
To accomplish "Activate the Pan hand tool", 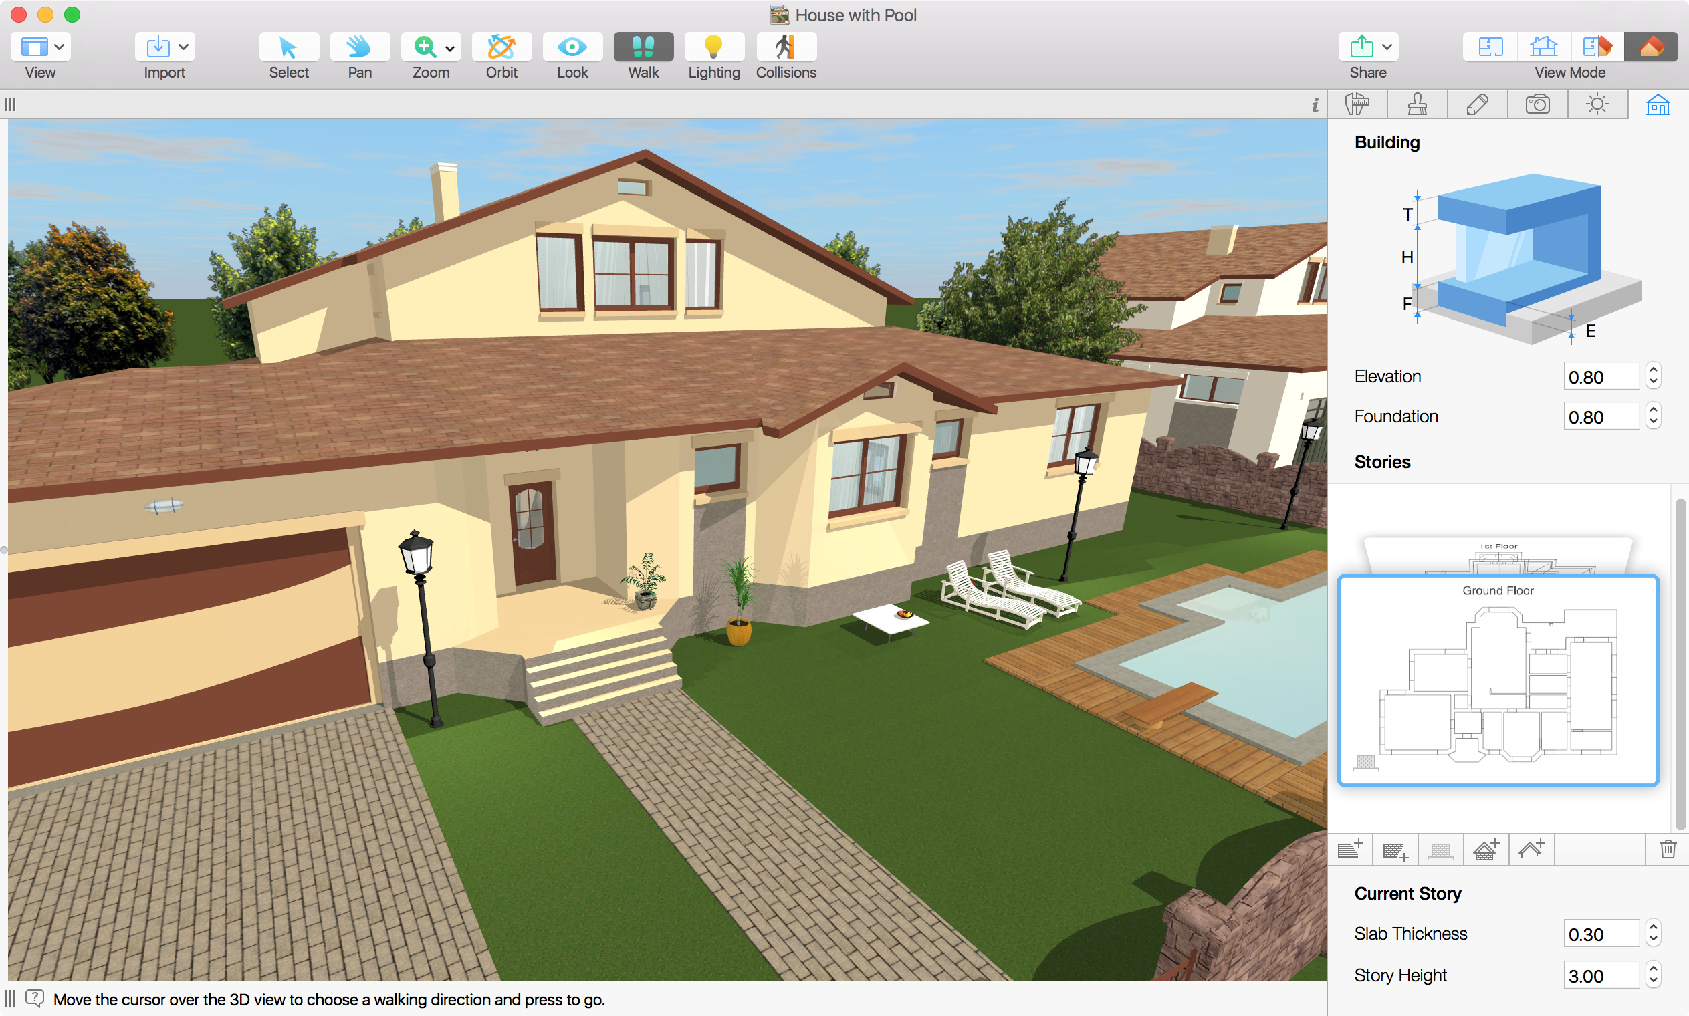I will 360,47.
